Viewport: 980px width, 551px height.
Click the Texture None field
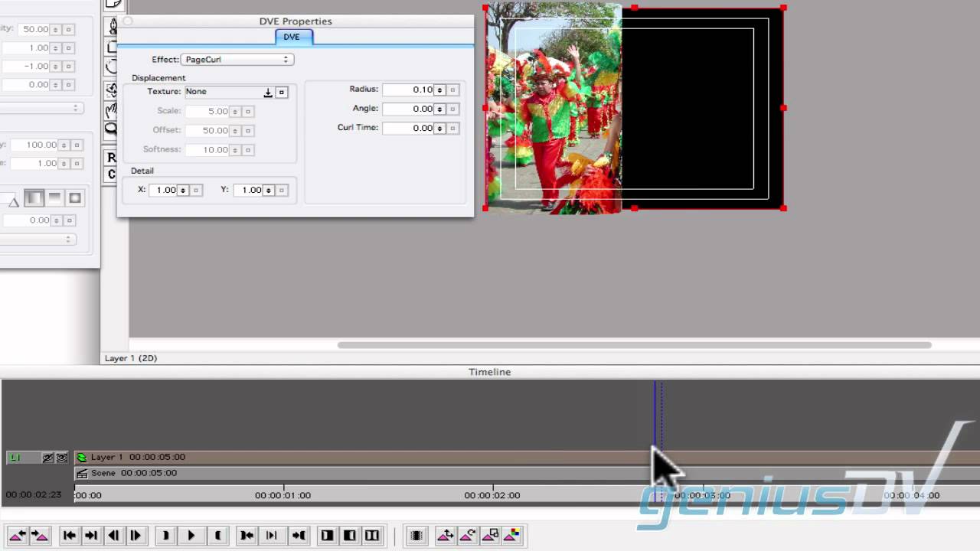tap(224, 92)
